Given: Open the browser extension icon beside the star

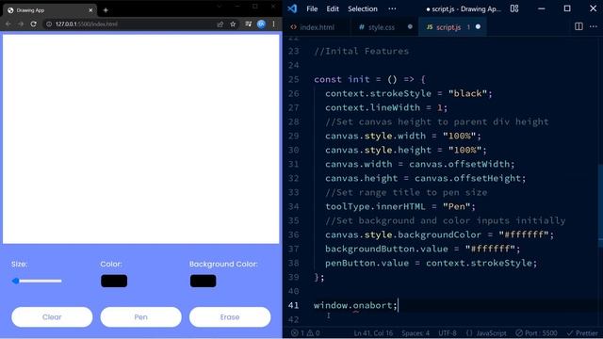Looking at the screenshot, I should point(248,24).
